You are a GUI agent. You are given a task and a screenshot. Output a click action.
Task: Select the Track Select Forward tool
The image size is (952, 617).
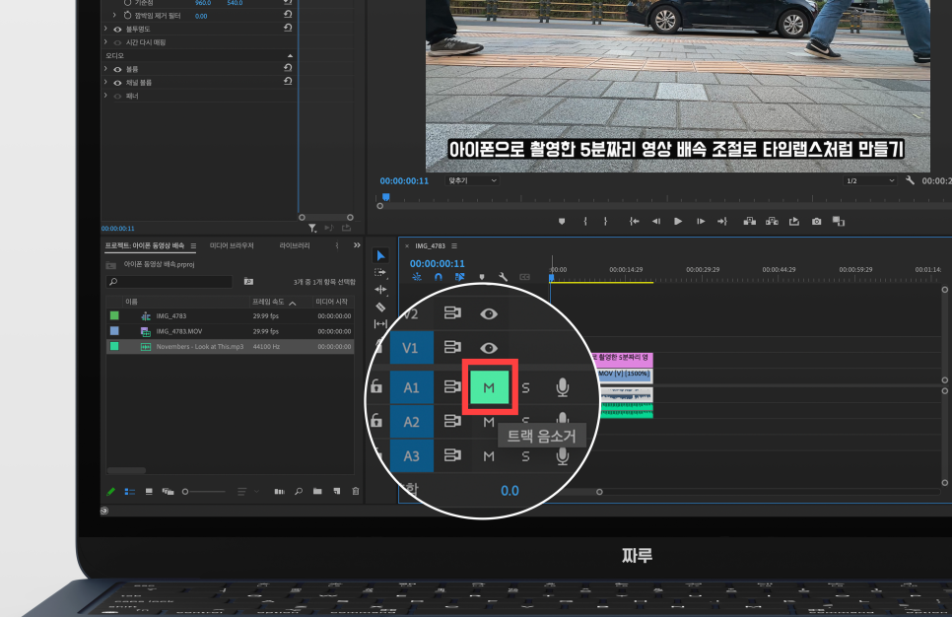[x=380, y=273]
